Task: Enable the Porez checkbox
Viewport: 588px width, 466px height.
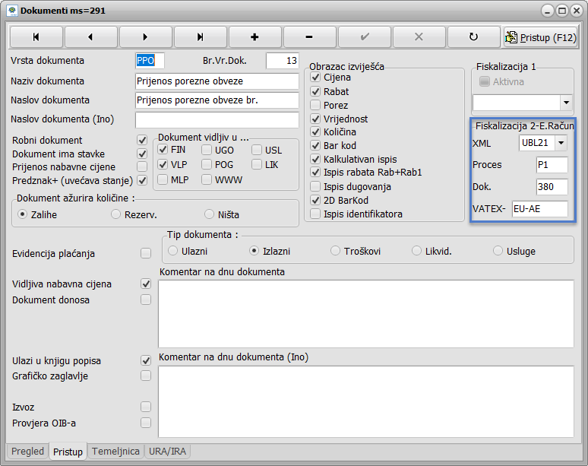Action: coord(316,106)
